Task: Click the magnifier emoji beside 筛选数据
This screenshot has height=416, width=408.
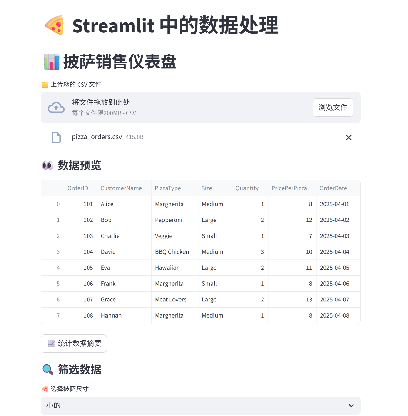Action: pos(48,370)
